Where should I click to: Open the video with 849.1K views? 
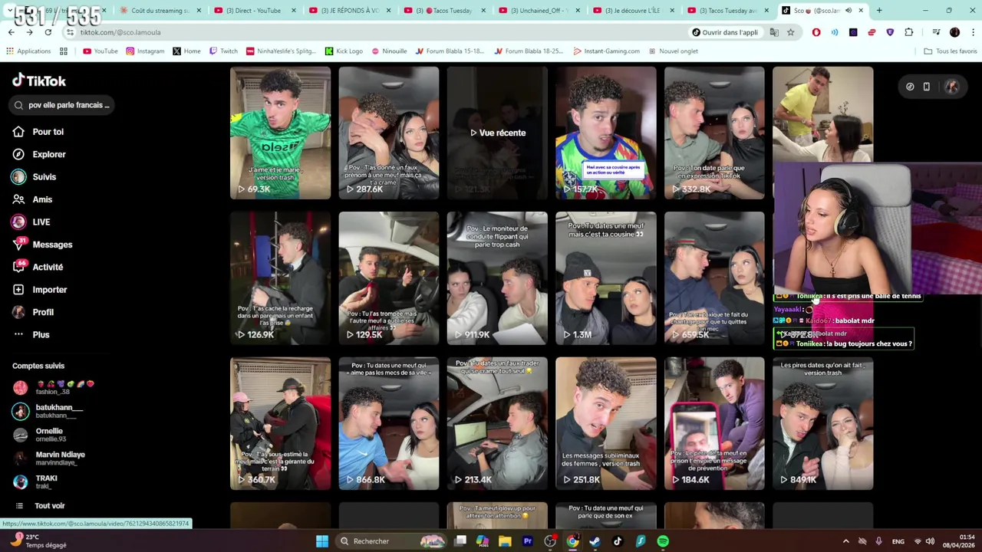[x=822, y=423]
